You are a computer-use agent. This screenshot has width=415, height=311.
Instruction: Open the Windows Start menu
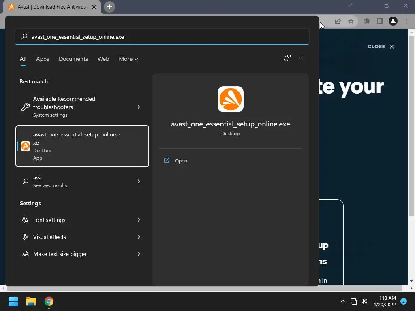tap(13, 301)
